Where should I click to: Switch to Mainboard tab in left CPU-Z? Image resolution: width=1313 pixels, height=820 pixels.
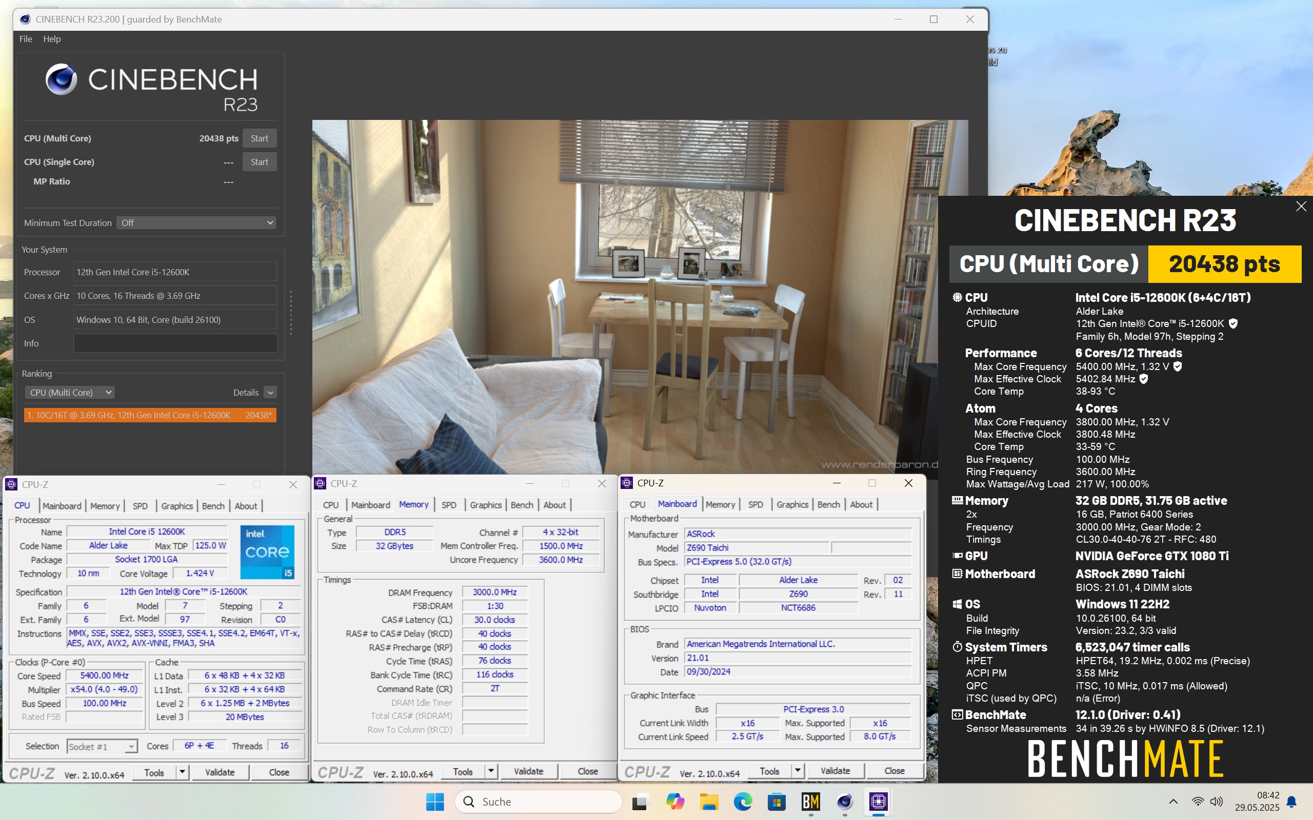point(62,505)
